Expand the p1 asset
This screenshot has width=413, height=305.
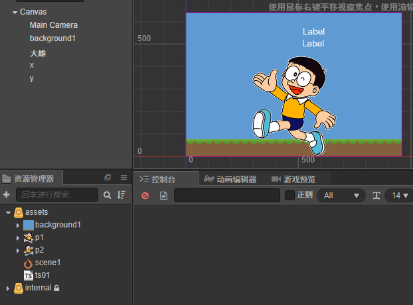[18, 238]
